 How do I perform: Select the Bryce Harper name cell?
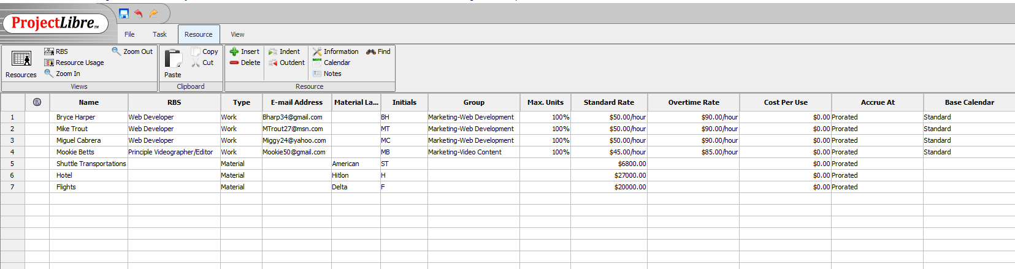point(89,117)
